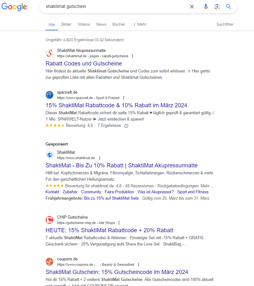The width and height of the screenshot is (254, 286).
Task: Click the sparwelt.de globe favicon
Action: pos(50,95)
